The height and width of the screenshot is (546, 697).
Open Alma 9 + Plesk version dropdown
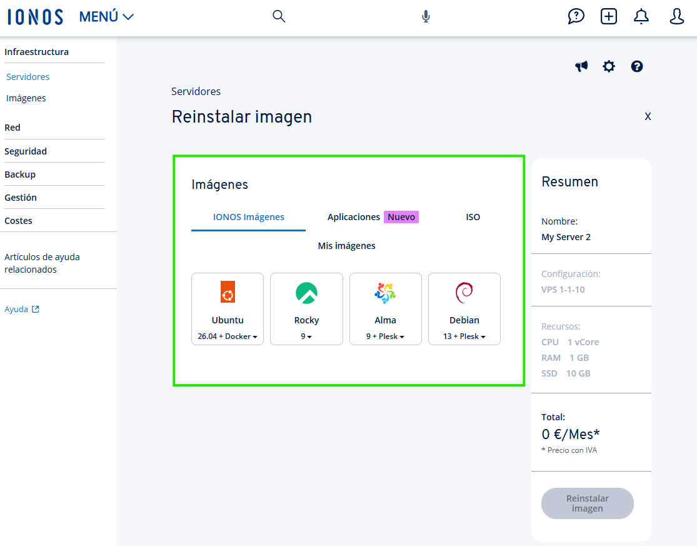click(386, 336)
